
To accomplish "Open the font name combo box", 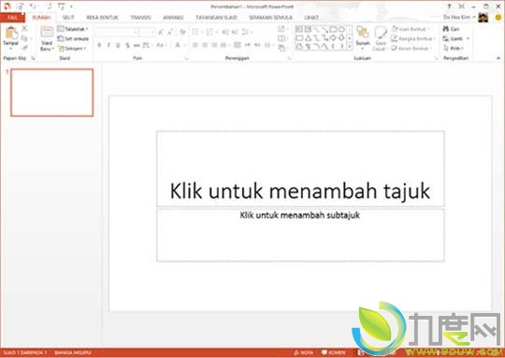I will 117,32.
